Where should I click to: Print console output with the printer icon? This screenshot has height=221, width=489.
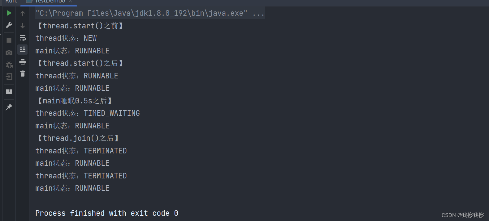pyautogui.click(x=23, y=62)
